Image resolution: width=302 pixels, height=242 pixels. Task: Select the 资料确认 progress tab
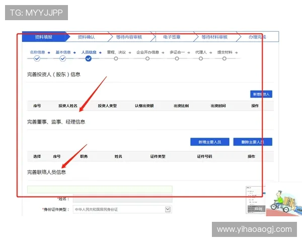(x=86, y=37)
